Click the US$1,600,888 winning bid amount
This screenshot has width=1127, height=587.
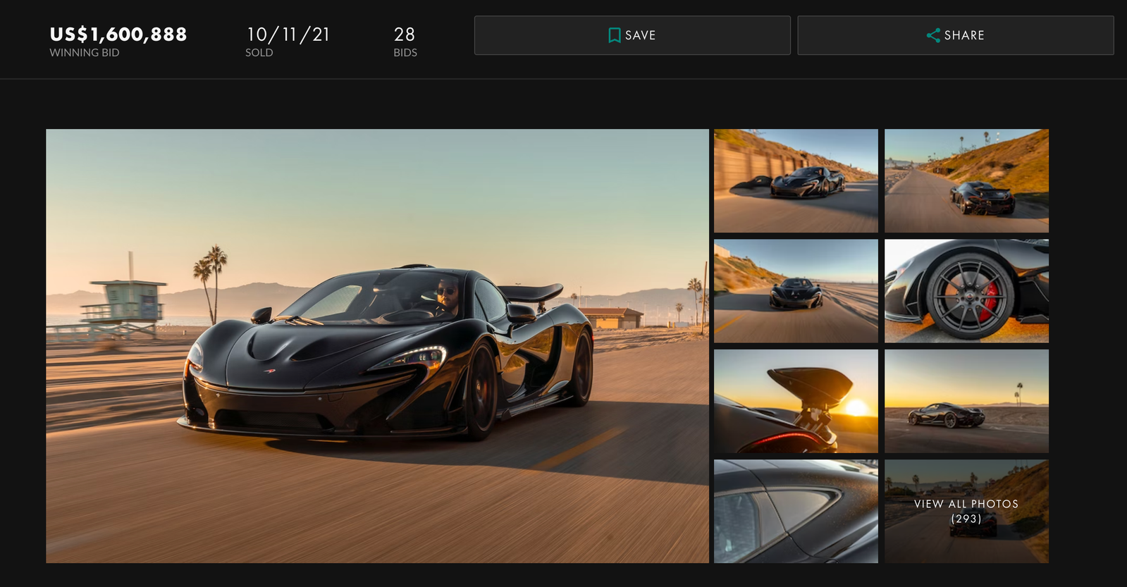coord(118,34)
